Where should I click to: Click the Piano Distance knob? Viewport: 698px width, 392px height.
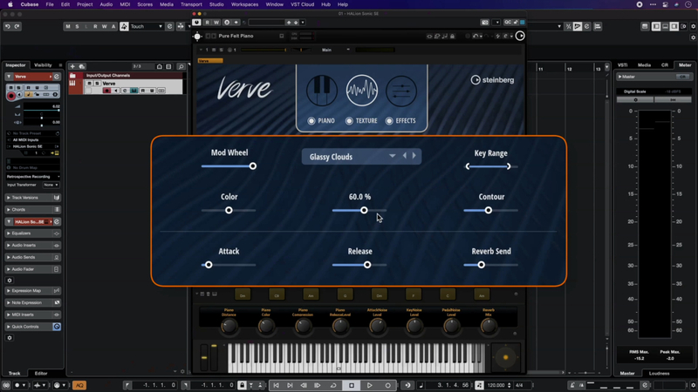(x=229, y=327)
